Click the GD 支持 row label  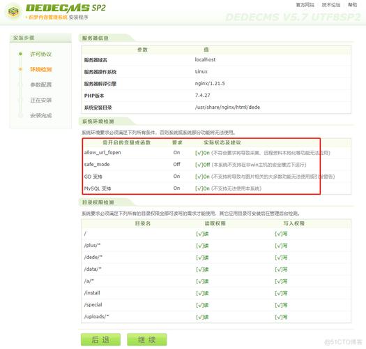coord(93,177)
